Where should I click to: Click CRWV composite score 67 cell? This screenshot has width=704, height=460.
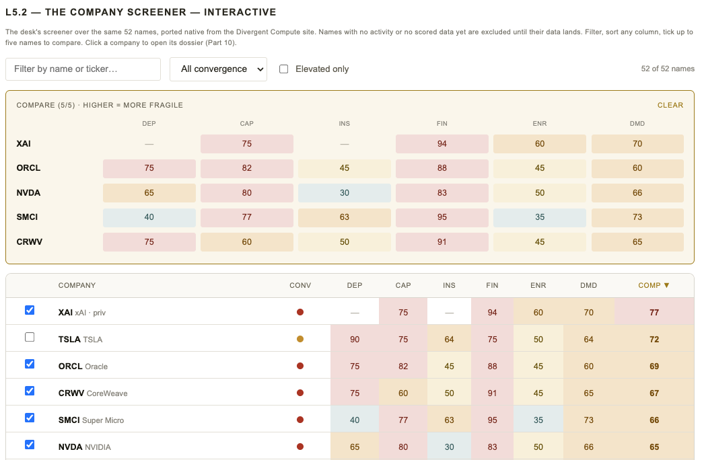(654, 393)
